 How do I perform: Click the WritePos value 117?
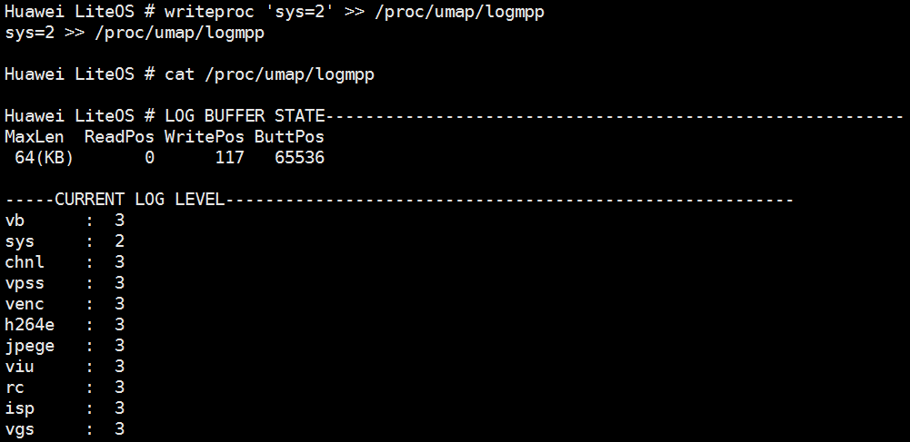229,158
